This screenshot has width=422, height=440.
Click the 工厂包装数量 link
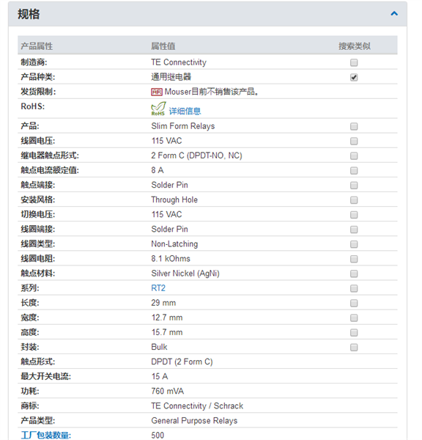click(x=45, y=435)
